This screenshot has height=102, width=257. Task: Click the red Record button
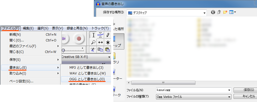tap(79, 39)
